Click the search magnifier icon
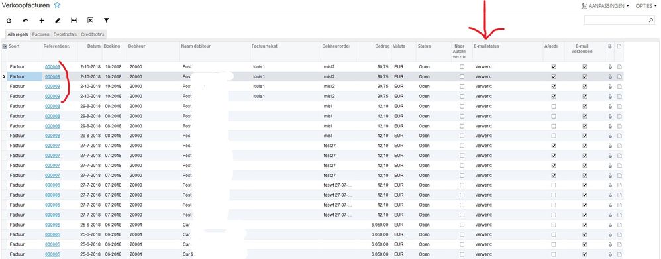The width and height of the screenshot is (661, 259). (x=651, y=20)
